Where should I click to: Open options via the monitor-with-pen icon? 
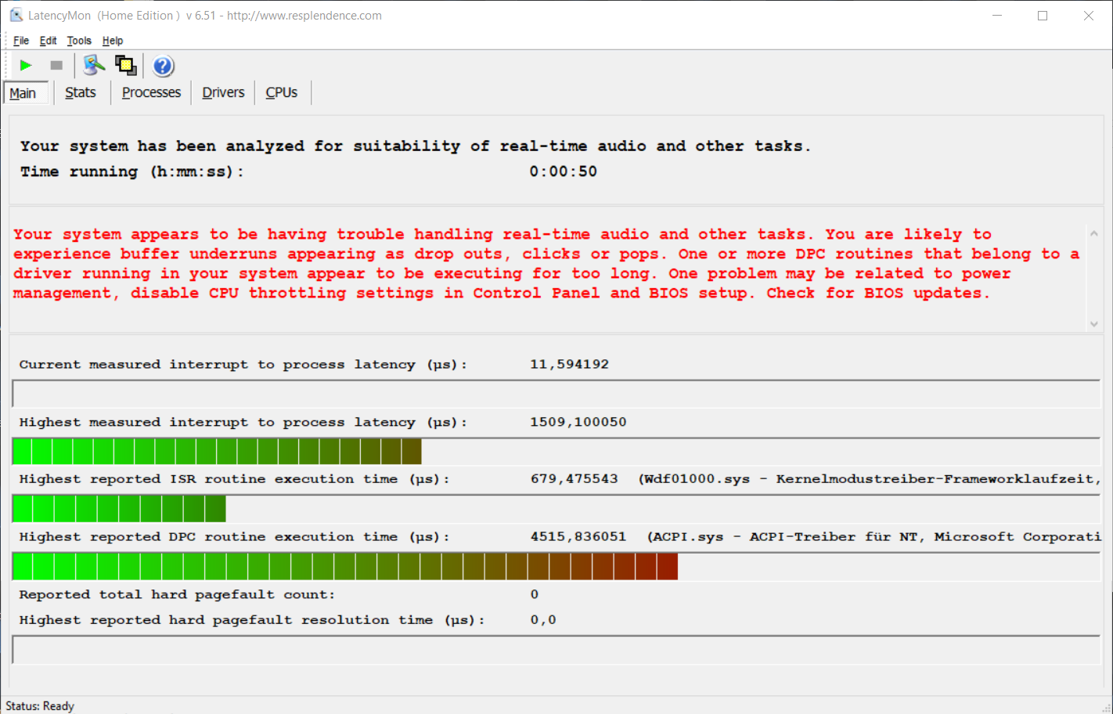coord(94,66)
